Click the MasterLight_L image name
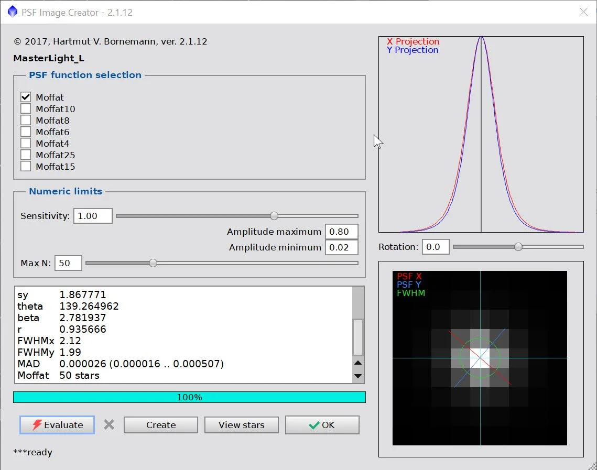 coord(49,58)
